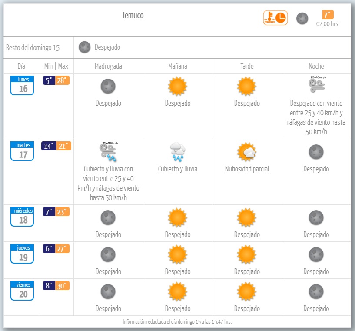Click the Temuco city title
The width and height of the screenshot is (355, 331).
tap(133, 16)
